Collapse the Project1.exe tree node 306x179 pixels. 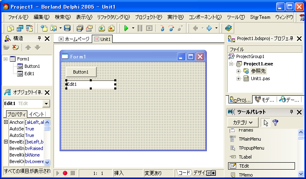click(x=231, y=64)
